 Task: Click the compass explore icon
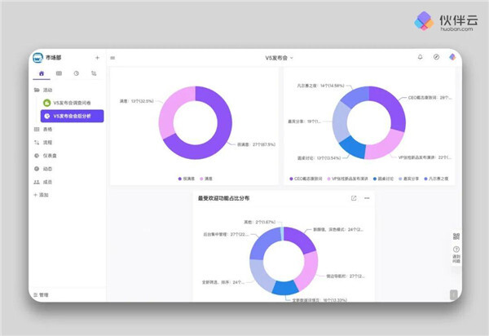pos(436,57)
